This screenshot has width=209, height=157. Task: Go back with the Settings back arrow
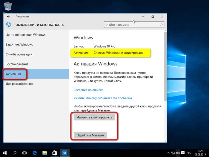tap(8, 16)
